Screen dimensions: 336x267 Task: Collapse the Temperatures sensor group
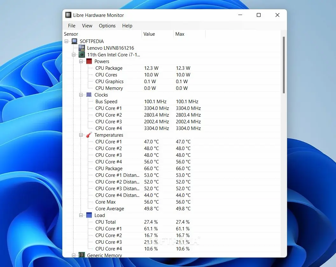click(x=81, y=135)
